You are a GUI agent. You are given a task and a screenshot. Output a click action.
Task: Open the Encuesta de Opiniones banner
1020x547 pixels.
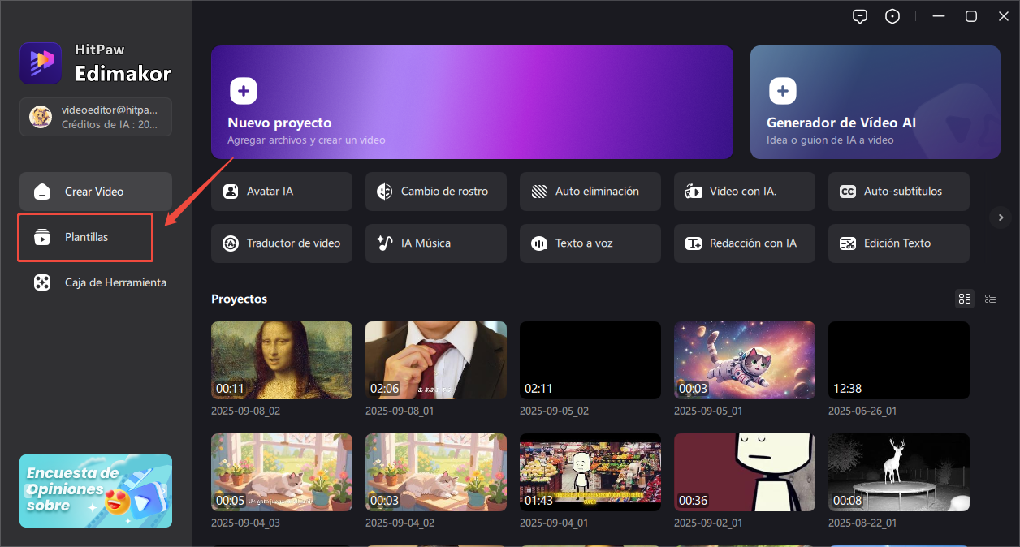(95, 491)
